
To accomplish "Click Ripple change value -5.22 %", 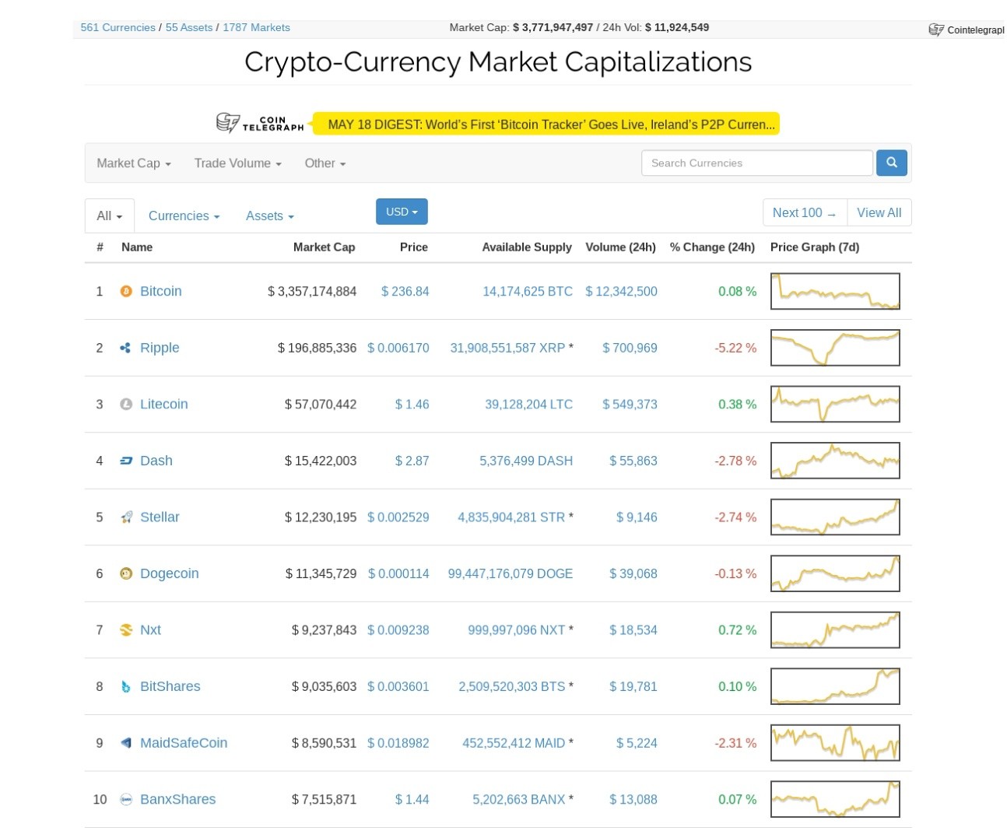I will point(735,348).
